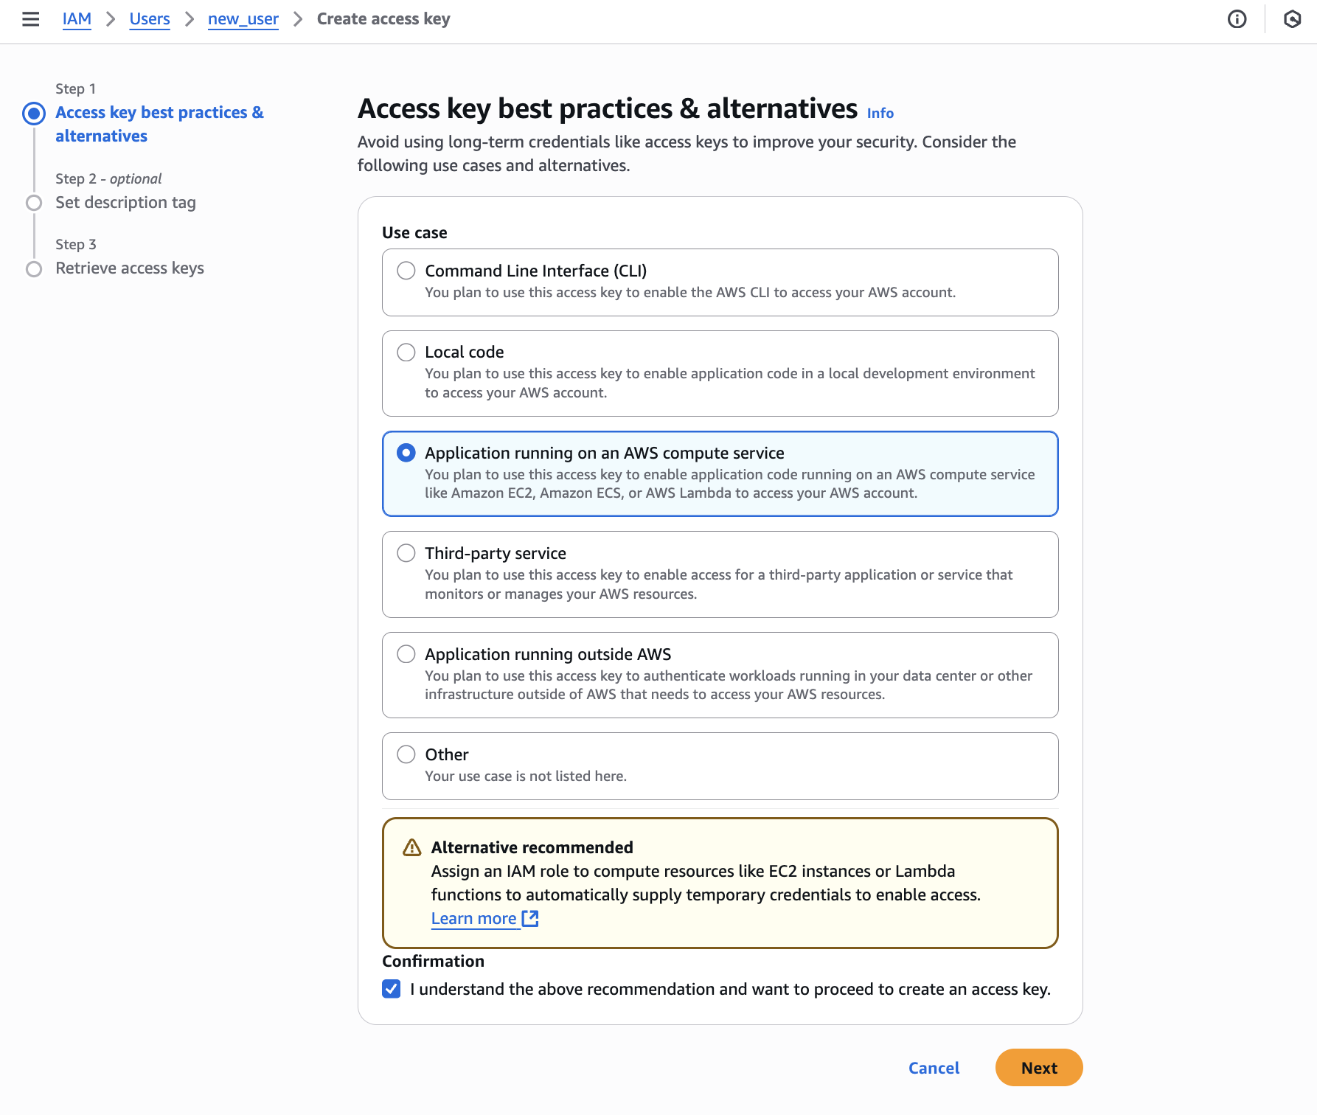Go to the IAM breadcrumb link

click(x=77, y=19)
